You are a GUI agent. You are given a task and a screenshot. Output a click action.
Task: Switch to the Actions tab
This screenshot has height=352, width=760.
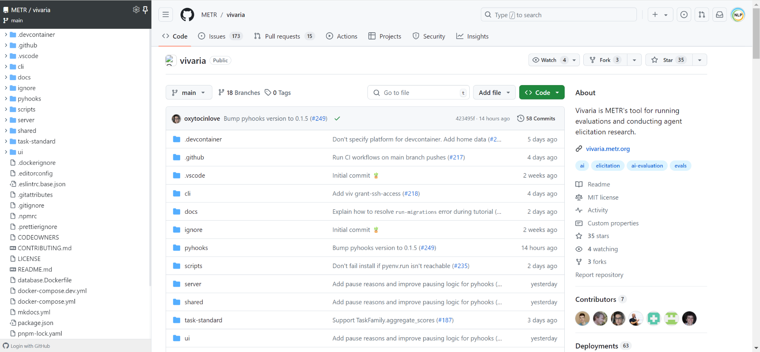tap(342, 36)
